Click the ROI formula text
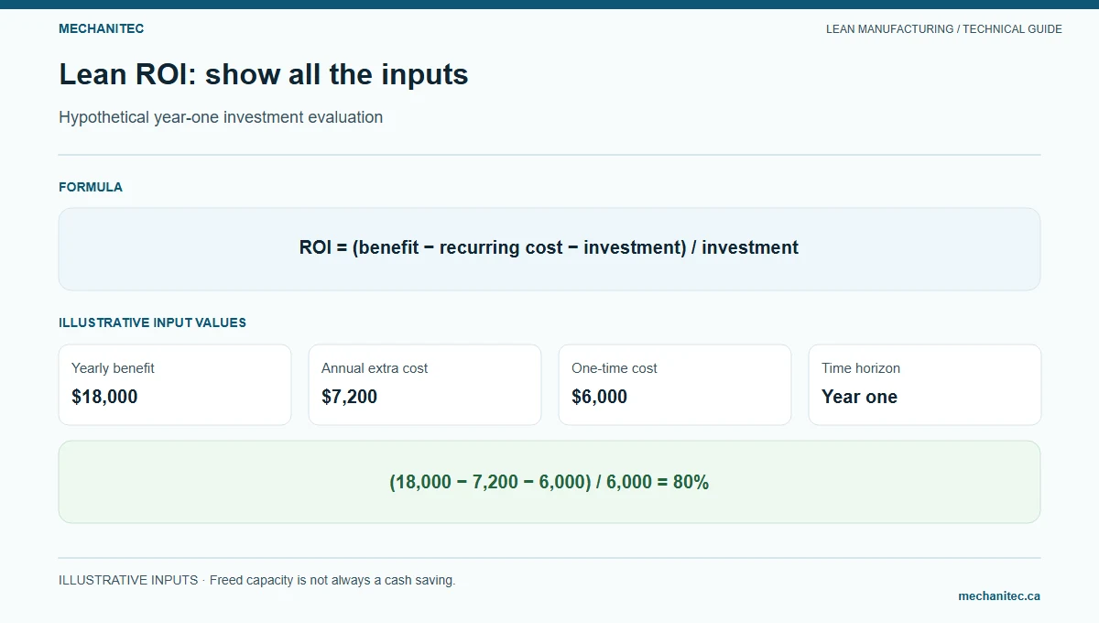 (x=549, y=247)
